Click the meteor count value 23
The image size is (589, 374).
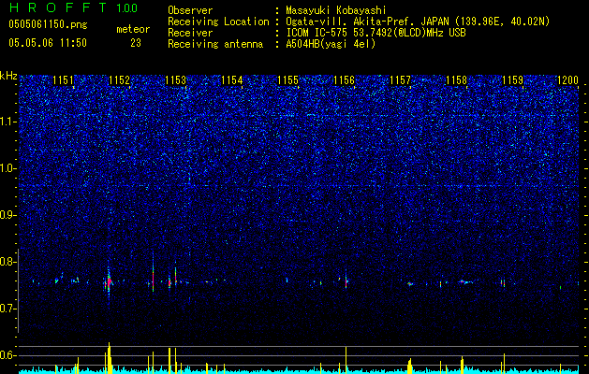[136, 43]
